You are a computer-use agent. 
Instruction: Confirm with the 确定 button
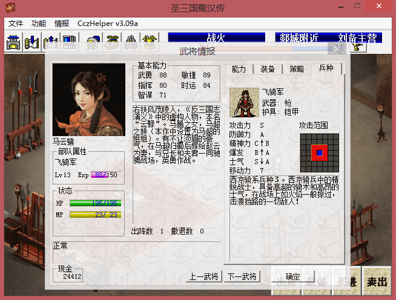coord(293,277)
